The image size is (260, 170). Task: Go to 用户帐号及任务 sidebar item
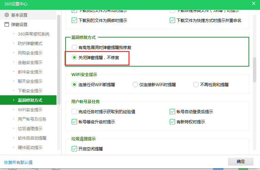(x=32, y=119)
